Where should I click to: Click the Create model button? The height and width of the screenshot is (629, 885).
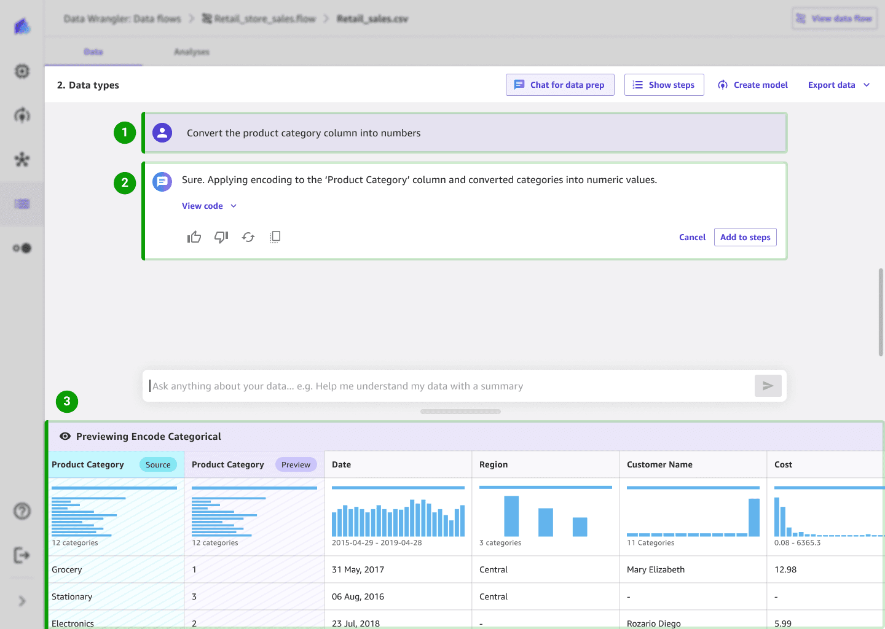[753, 85]
